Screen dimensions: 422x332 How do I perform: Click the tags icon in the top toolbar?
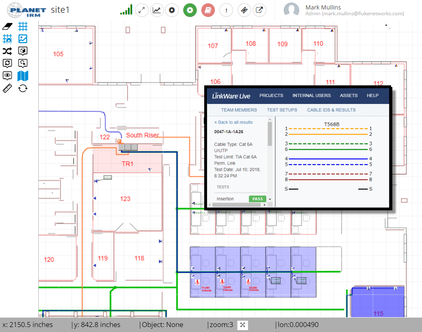(244, 10)
